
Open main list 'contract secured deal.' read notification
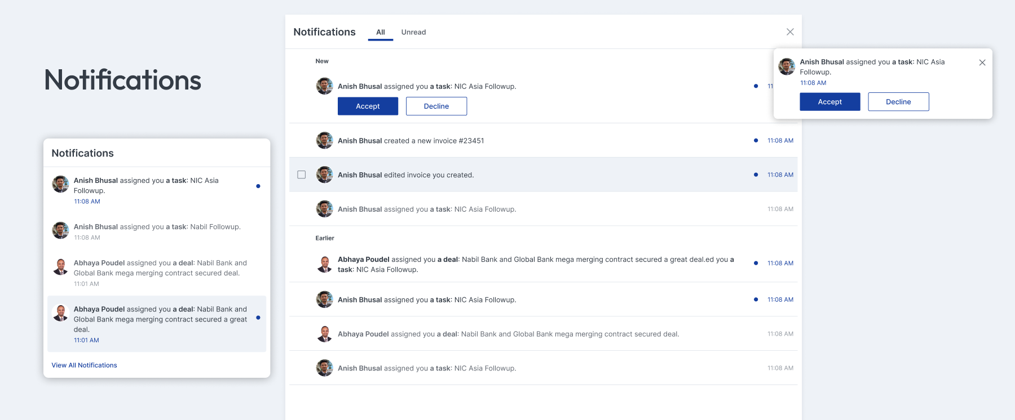tap(543, 334)
